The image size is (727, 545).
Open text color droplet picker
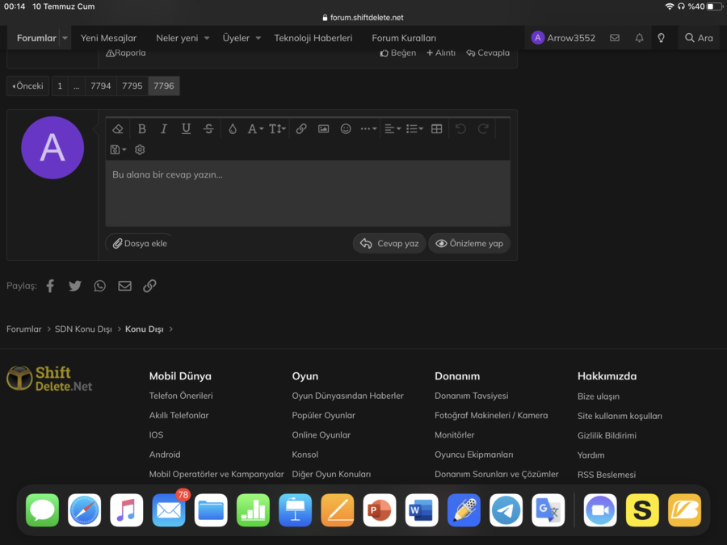tap(233, 129)
